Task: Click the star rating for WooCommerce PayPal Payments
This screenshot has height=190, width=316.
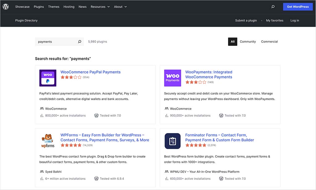Action: pos(71,77)
